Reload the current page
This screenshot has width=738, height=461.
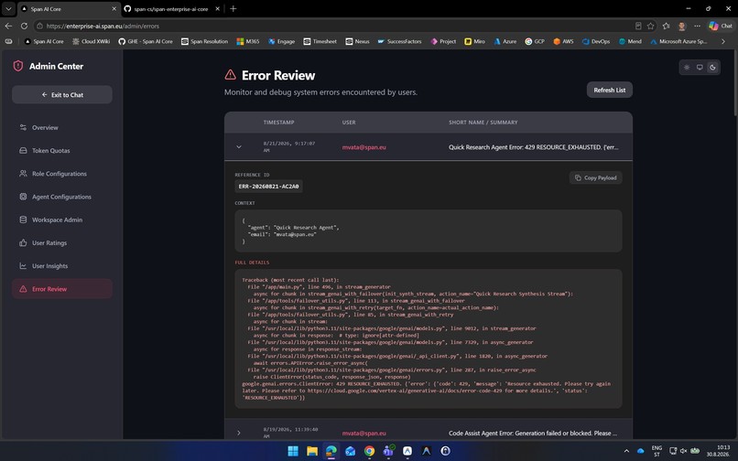[x=24, y=26]
